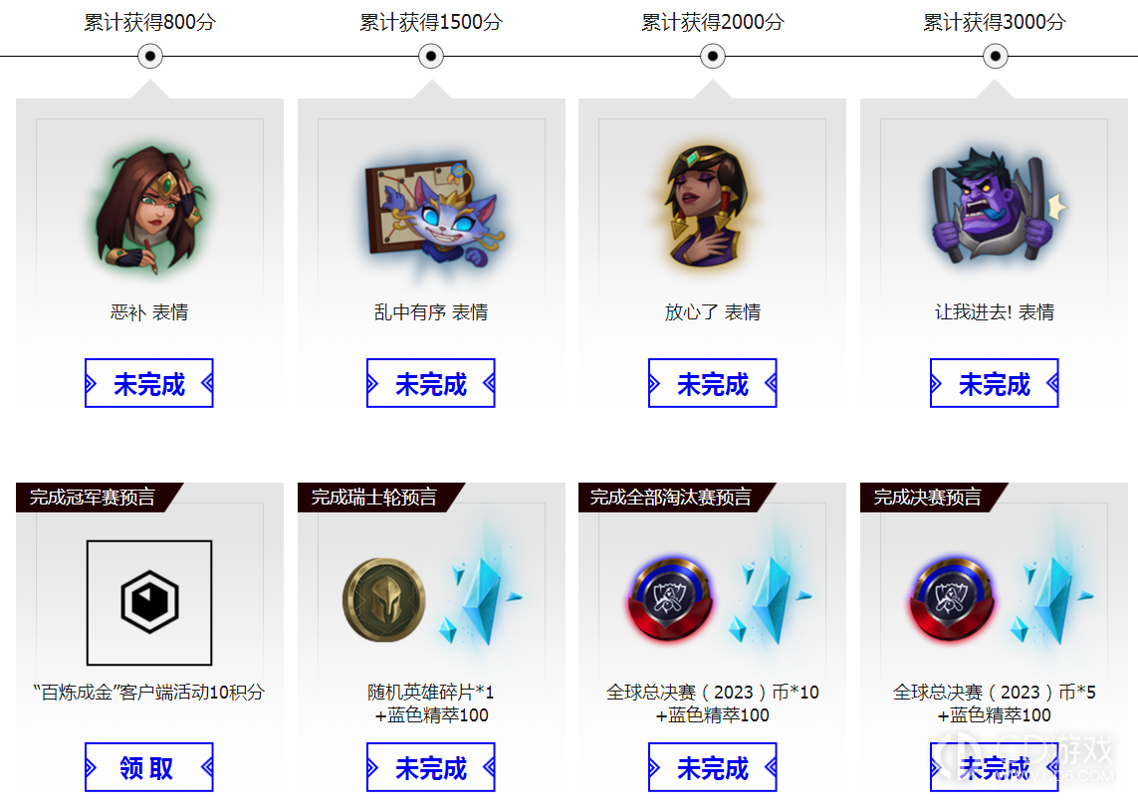Select the 累计获得2000分 milestone node
This screenshot has height=803, width=1138.
tap(713, 56)
